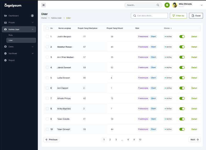Screen dimensions: 206x150
Task: Tick the select-all header checkbox
Action: coord(47,28)
